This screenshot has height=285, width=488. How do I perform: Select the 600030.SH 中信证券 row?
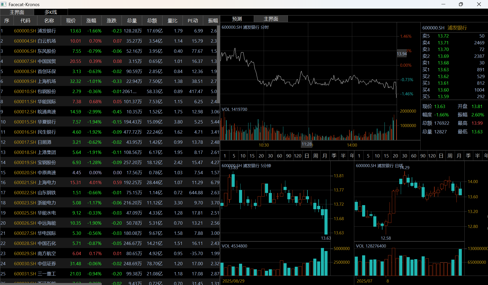pos(110,264)
